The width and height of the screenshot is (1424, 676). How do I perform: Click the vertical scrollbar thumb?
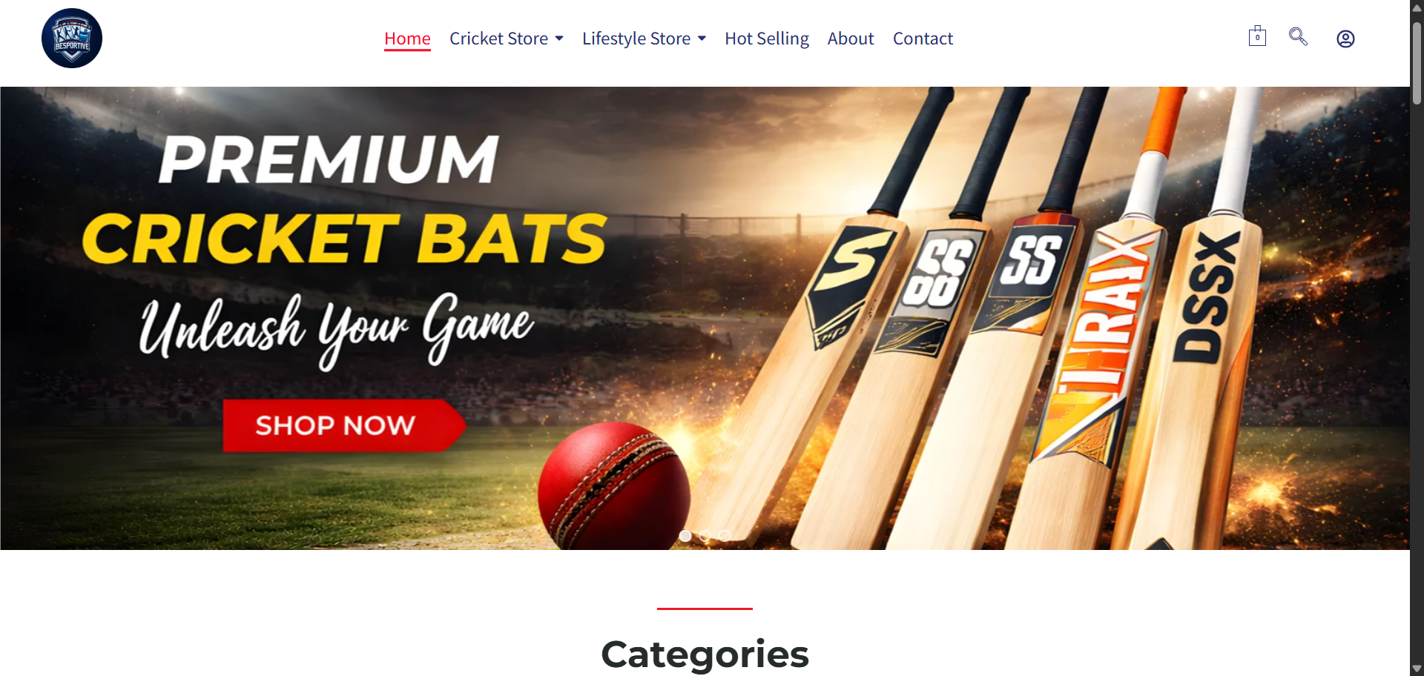pyautogui.click(x=1417, y=63)
